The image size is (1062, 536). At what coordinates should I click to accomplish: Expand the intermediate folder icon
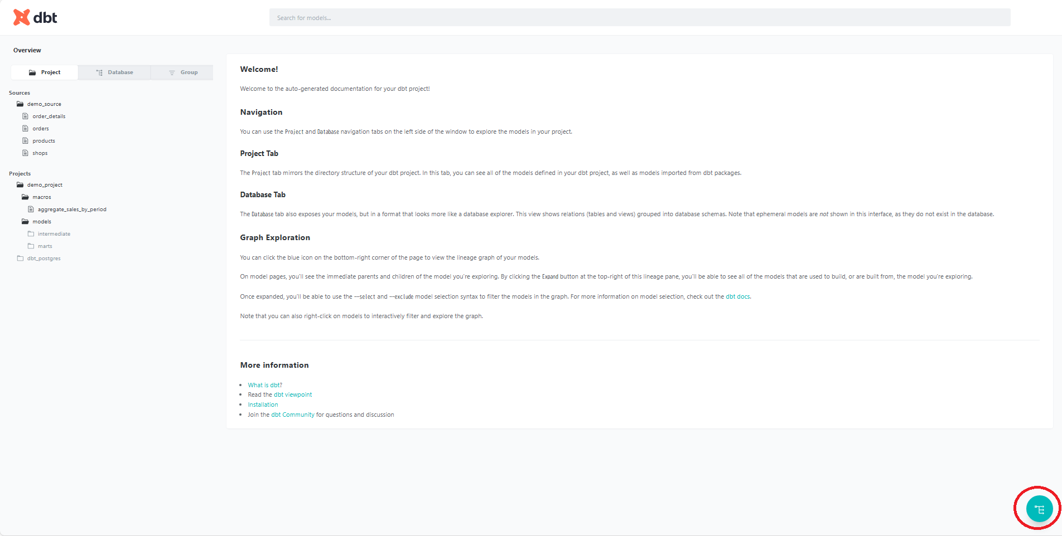click(x=31, y=234)
